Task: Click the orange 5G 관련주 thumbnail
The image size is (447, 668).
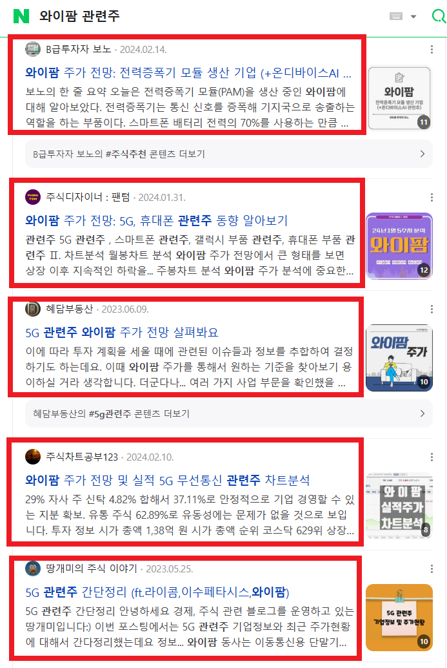Action: [399, 618]
